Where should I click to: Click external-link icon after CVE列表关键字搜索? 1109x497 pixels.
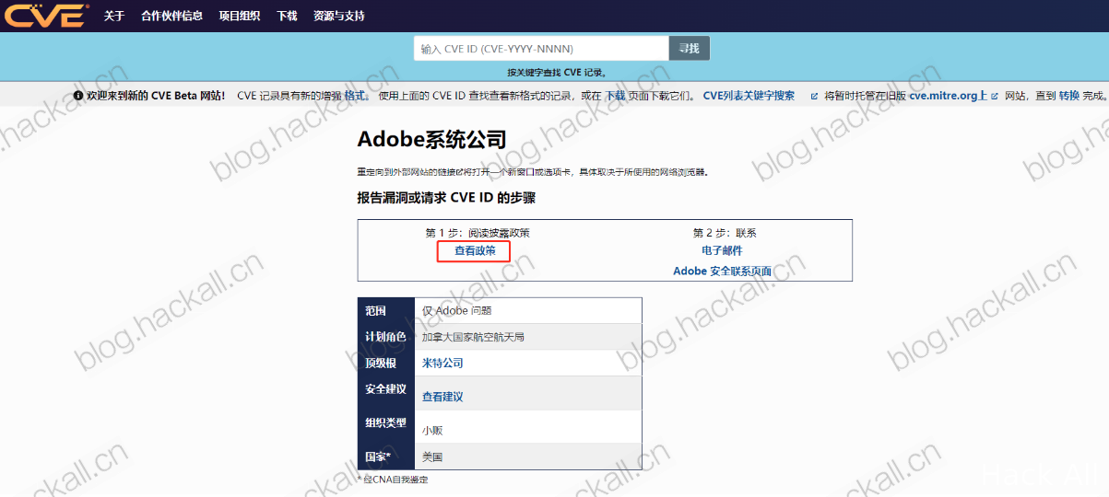pos(814,96)
